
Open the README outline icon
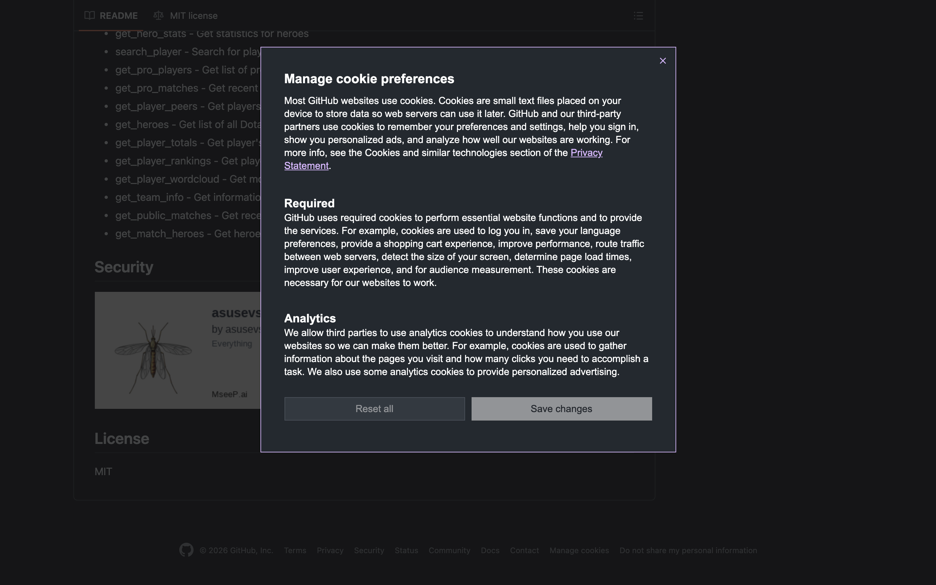(x=638, y=16)
